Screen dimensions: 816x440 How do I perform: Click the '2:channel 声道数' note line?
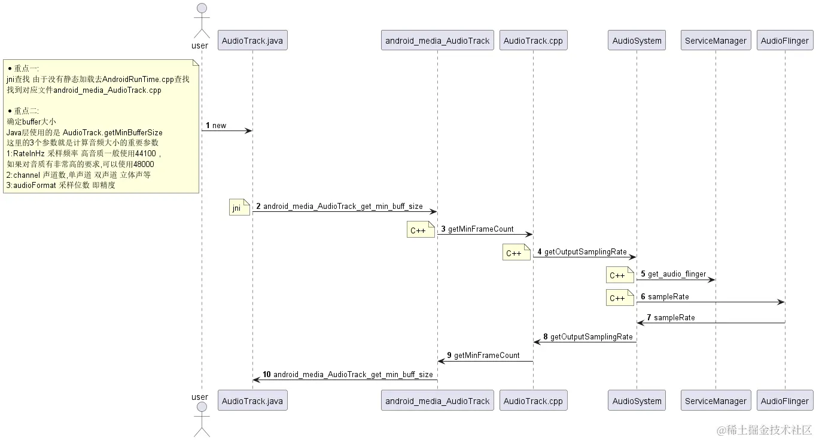[x=78, y=175]
